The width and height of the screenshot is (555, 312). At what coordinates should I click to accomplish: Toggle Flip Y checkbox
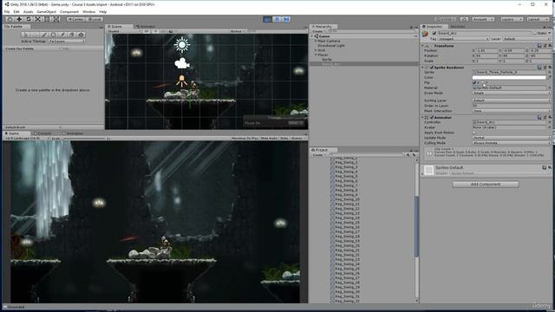pos(483,82)
